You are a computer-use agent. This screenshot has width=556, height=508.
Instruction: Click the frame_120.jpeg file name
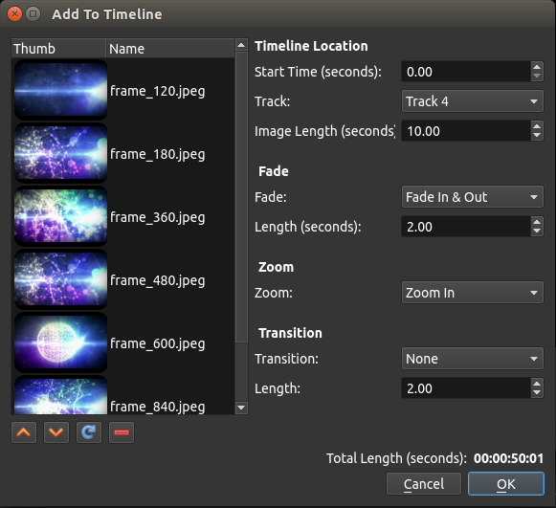(158, 92)
